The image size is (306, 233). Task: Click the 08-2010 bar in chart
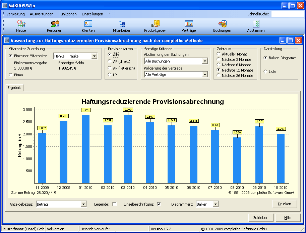(237, 160)
